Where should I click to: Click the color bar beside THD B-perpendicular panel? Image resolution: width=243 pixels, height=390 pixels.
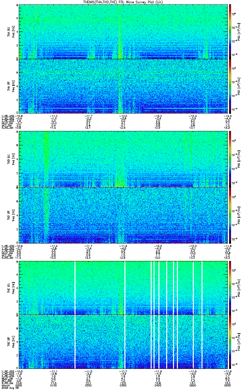(230, 159)
